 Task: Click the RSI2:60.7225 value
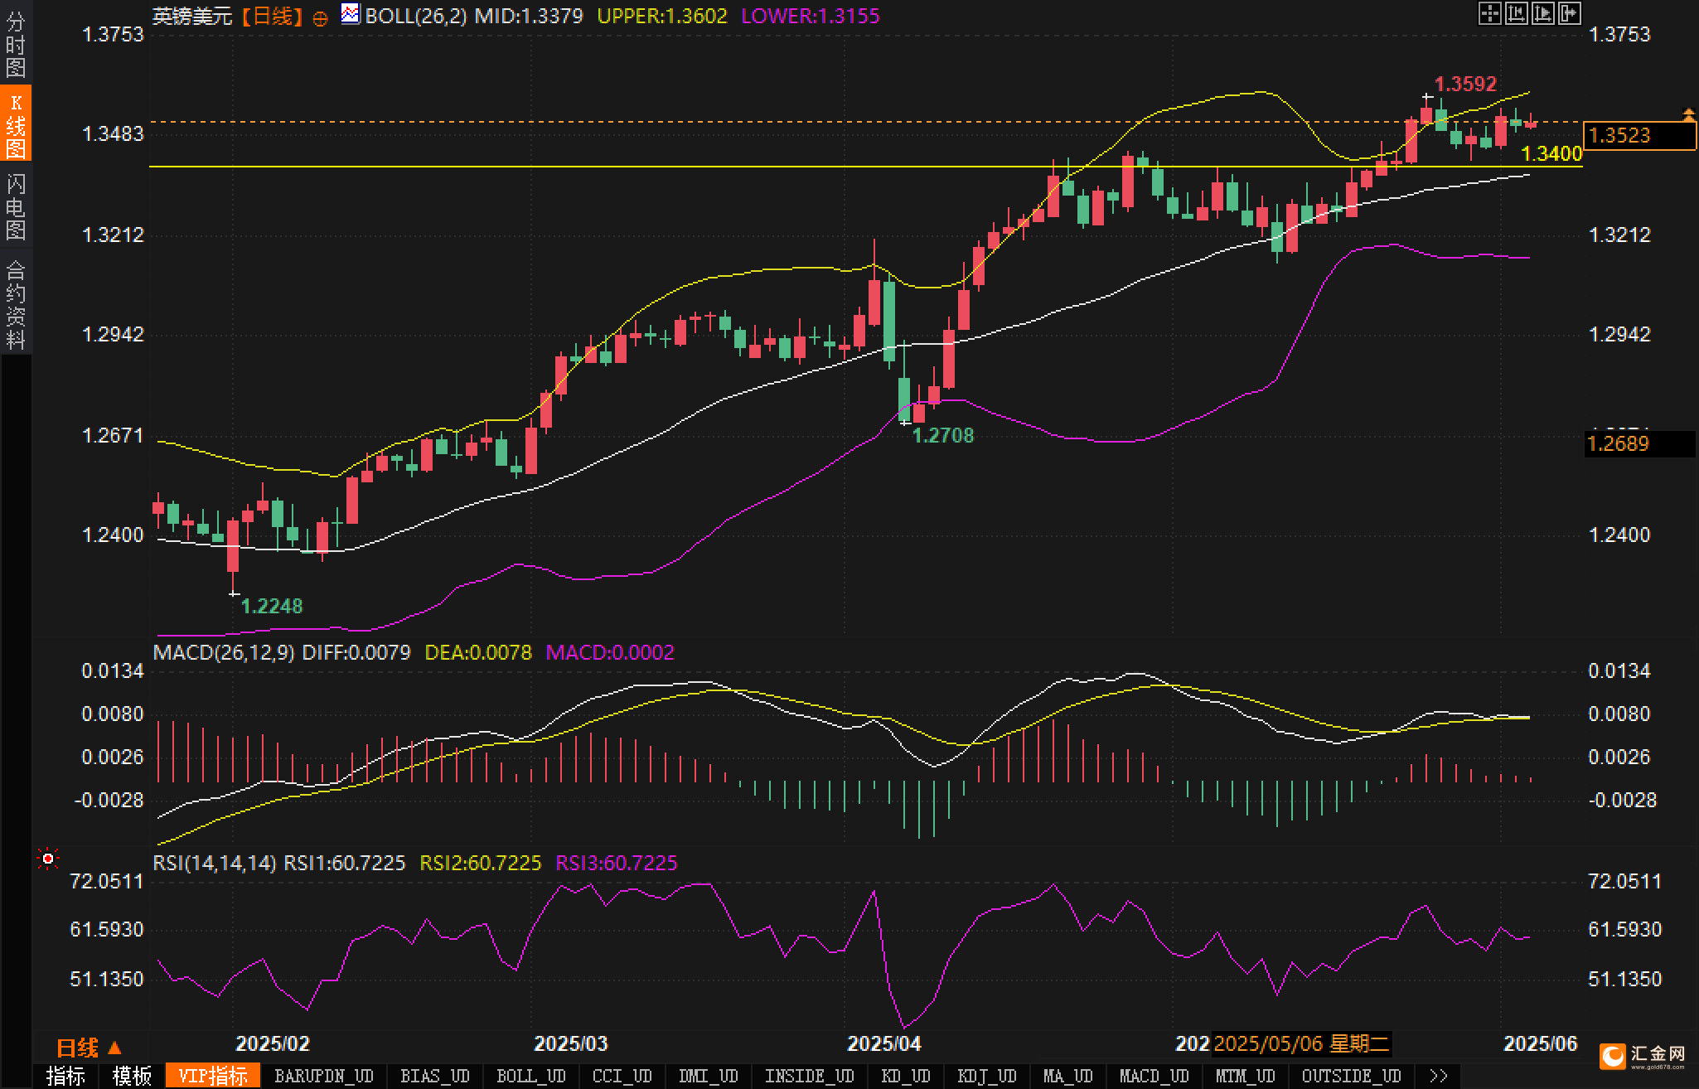(x=481, y=863)
